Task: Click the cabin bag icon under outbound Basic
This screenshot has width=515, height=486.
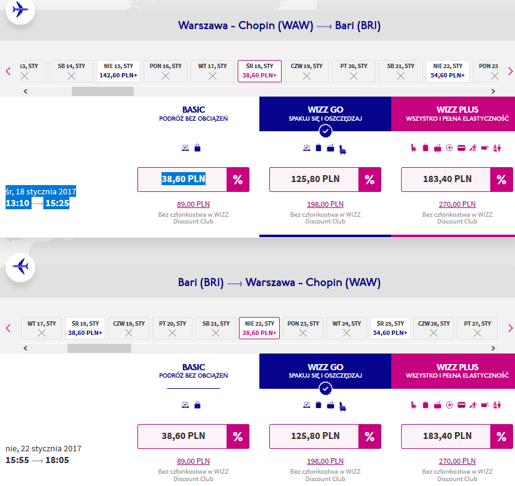Action: 197,147
